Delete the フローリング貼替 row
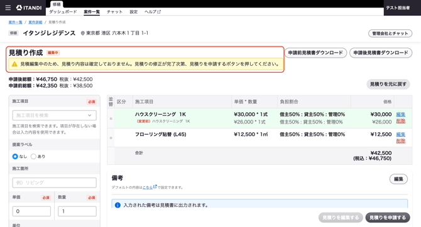This screenshot has width=421, height=227. click(x=401, y=140)
